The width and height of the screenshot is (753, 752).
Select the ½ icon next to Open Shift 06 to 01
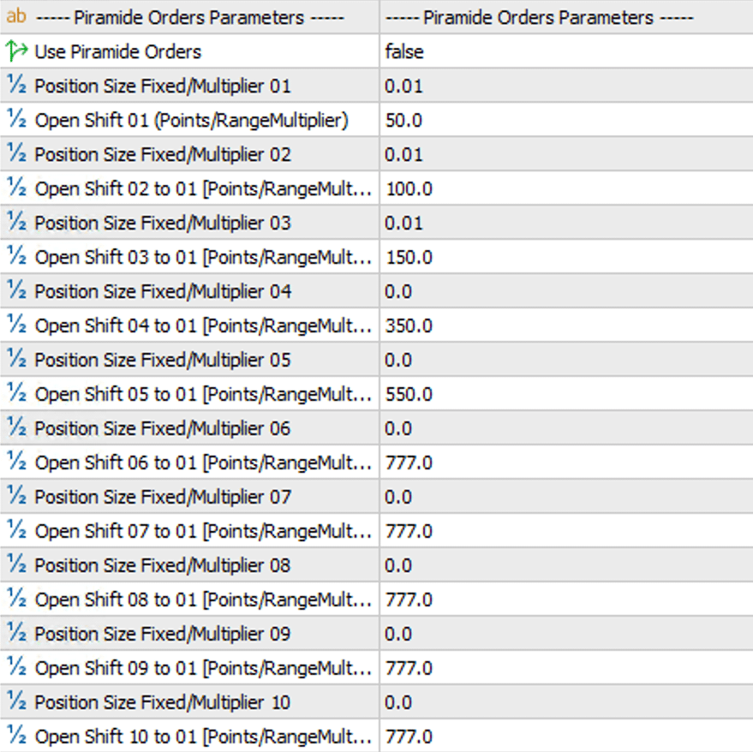[x=16, y=463]
